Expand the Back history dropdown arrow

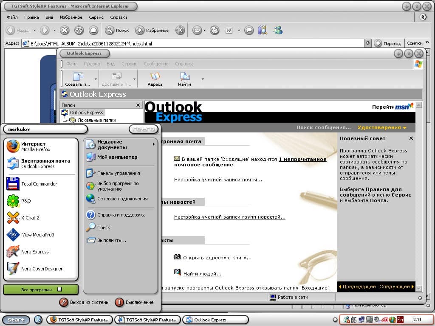pyautogui.click(x=34, y=30)
